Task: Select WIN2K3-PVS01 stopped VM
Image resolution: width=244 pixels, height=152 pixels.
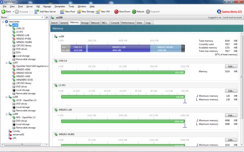Action: coord(24,39)
